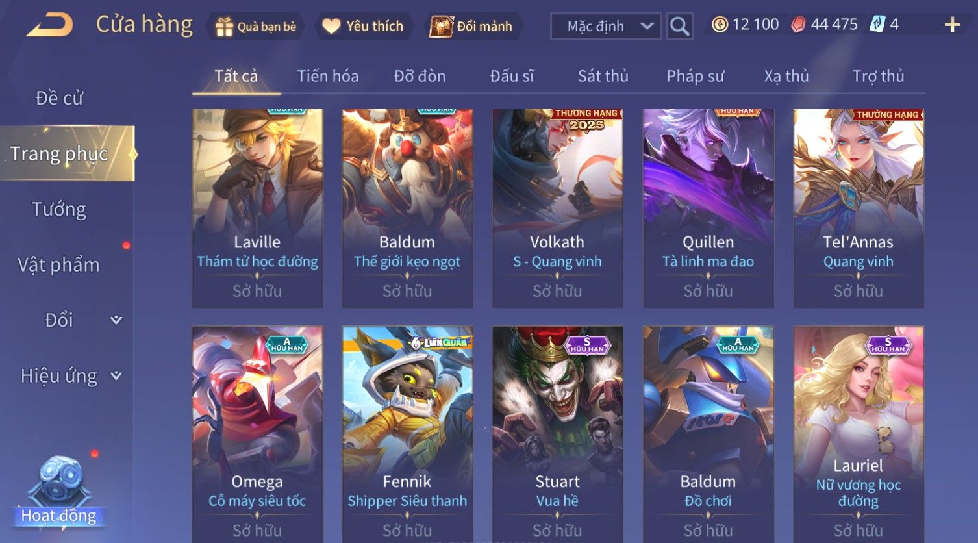Open Yêu thích favorites heart button
The image size is (978, 543).
point(364,26)
